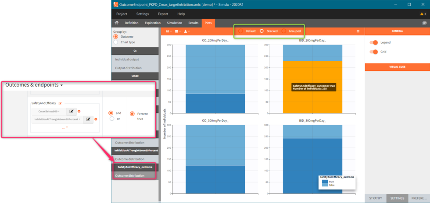430x203 pixels.
Task: Click the home icon tab
Action: click(116, 23)
